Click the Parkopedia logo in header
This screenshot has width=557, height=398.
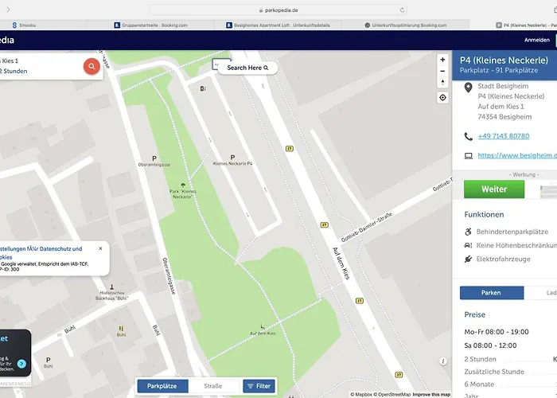7,40
